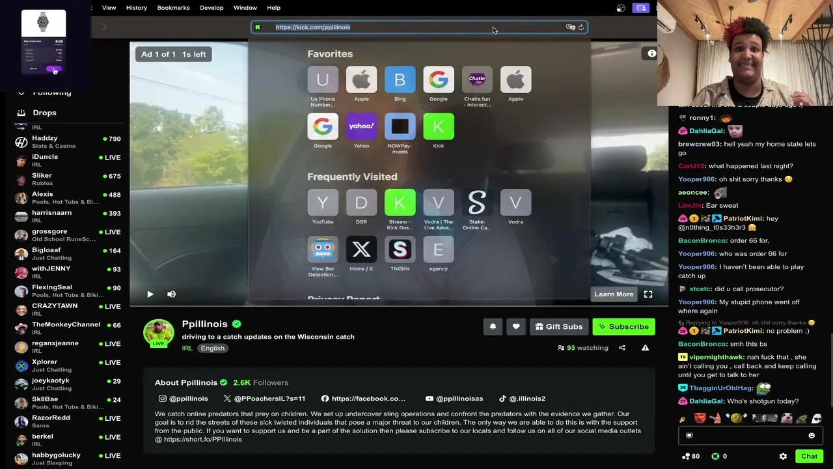Show ad info via the i icon
The height and width of the screenshot is (469, 833).
point(651,54)
